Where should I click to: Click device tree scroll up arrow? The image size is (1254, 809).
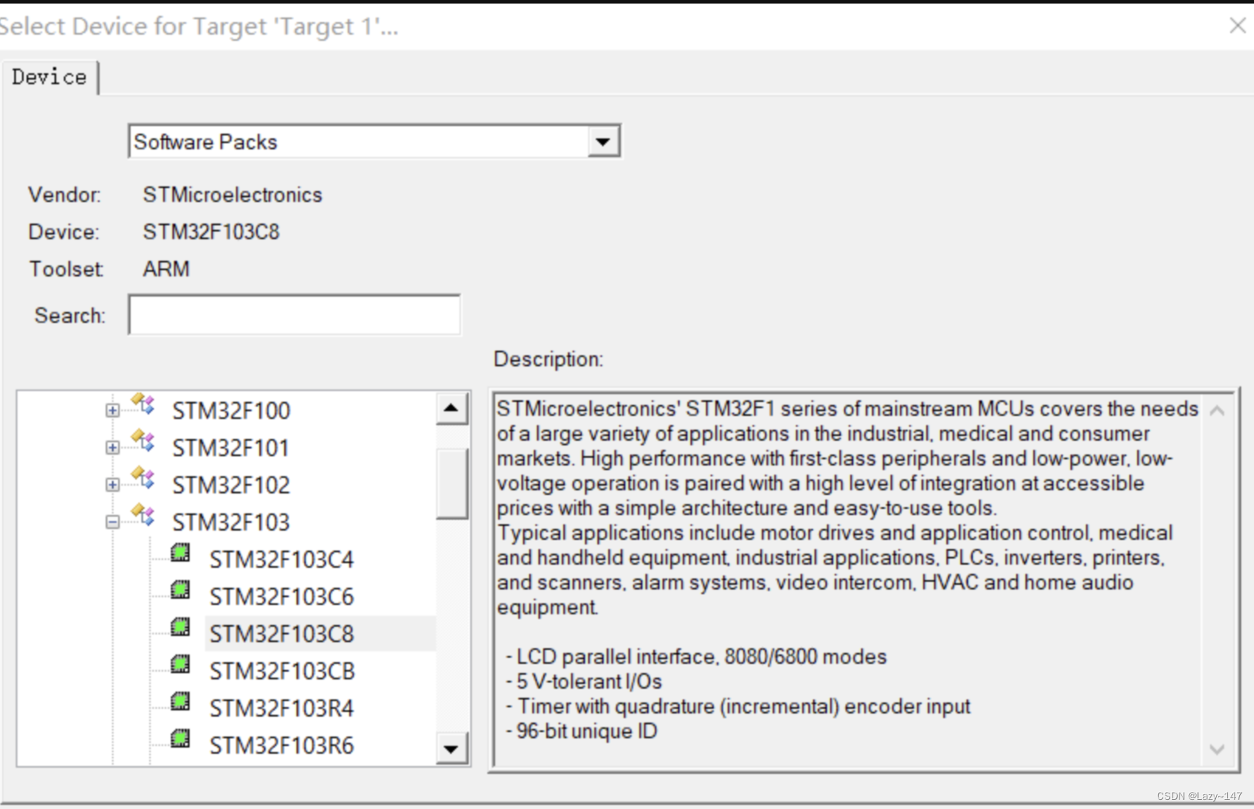[x=451, y=408]
